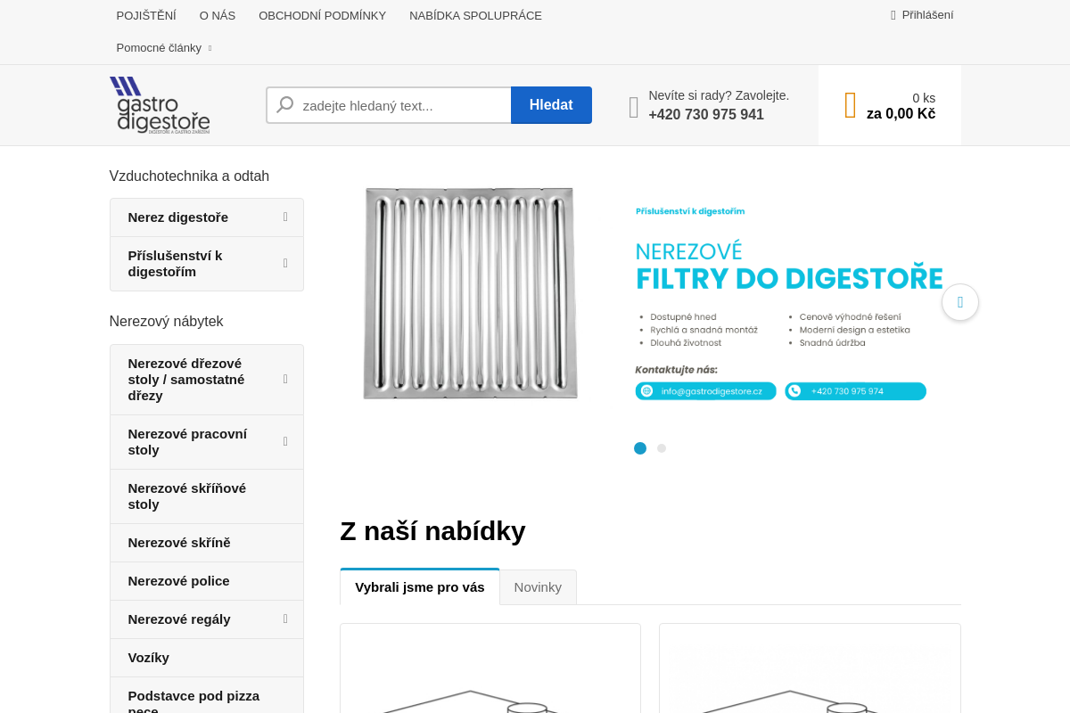Expand Nerezové dřezové stoly submenu arrow

click(285, 380)
